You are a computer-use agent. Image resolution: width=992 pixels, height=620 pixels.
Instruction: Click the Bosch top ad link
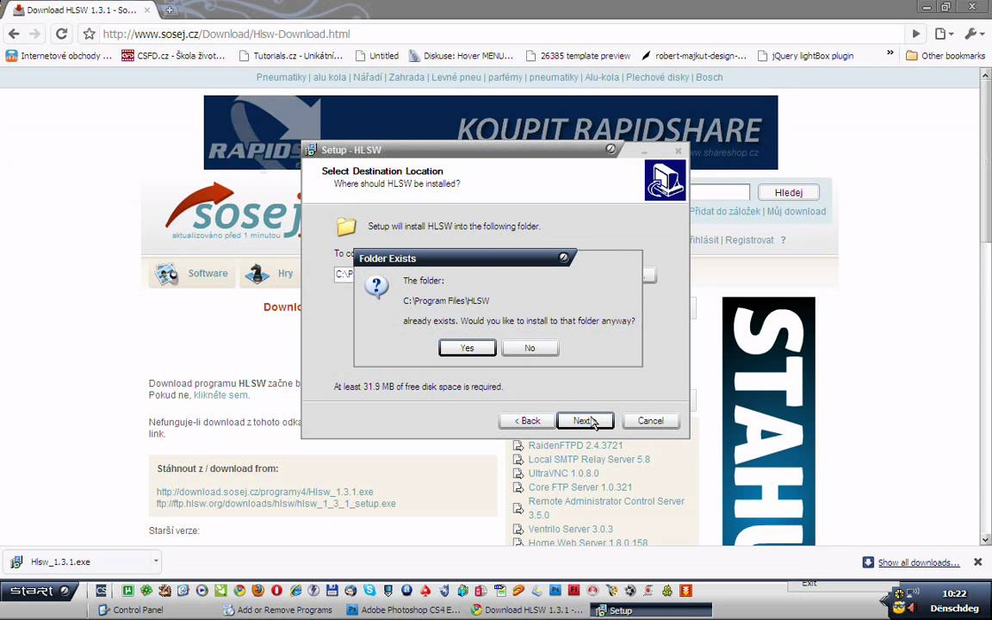coord(710,77)
